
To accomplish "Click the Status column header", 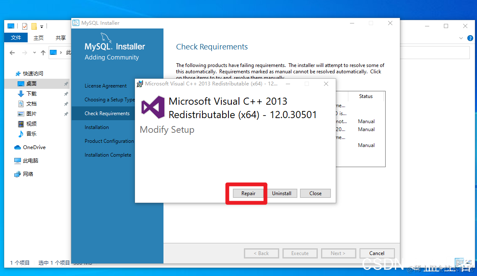I will tap(366, 96).
